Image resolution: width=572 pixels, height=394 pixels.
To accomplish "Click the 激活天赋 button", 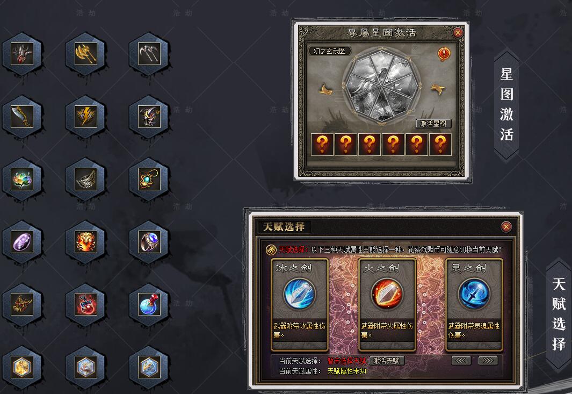I will click(x=387, y=361).
